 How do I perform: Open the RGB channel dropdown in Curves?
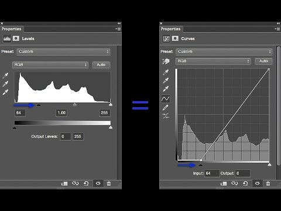click(x=213, y=61)
